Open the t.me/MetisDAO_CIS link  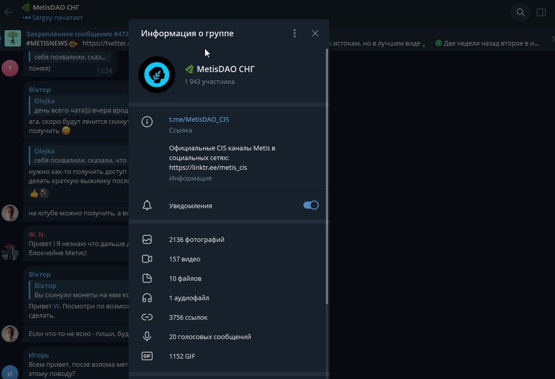pos(199,119)
